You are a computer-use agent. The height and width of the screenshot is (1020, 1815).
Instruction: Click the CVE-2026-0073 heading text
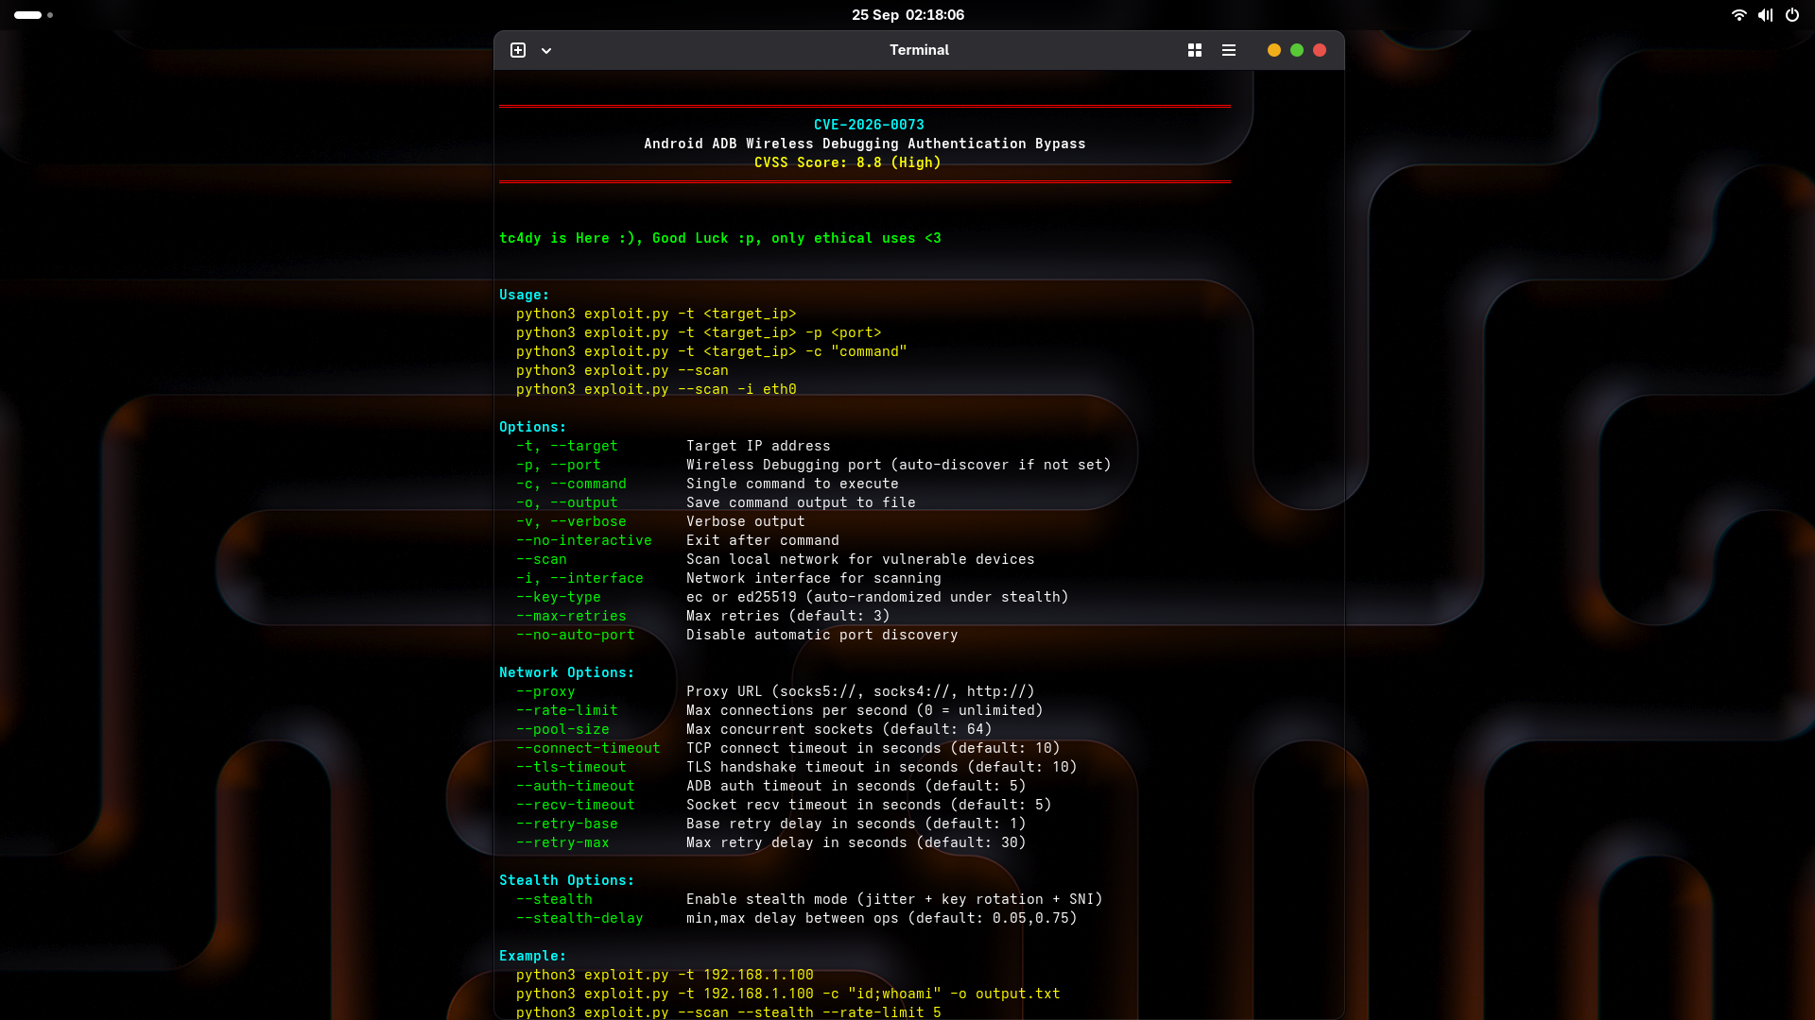pyautogui.click(x=869, y=125)
